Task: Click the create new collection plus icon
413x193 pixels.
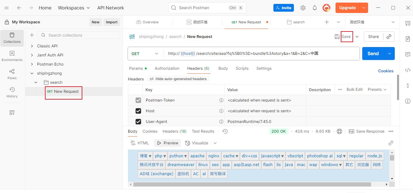Action: point(32,35)
